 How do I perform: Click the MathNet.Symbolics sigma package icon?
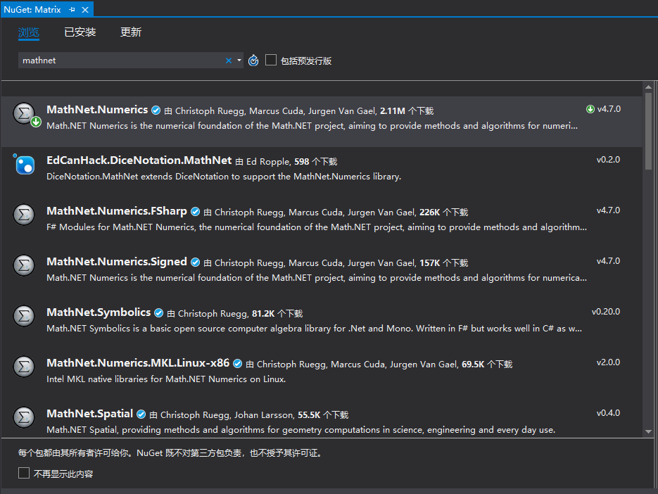pos(23,316)
